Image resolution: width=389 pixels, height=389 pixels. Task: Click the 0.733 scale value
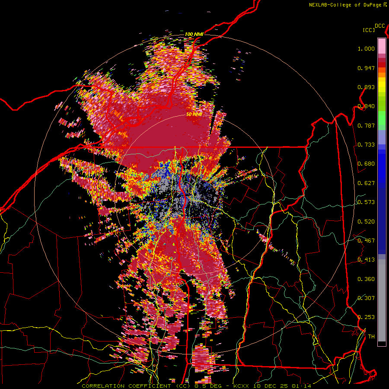366,145
